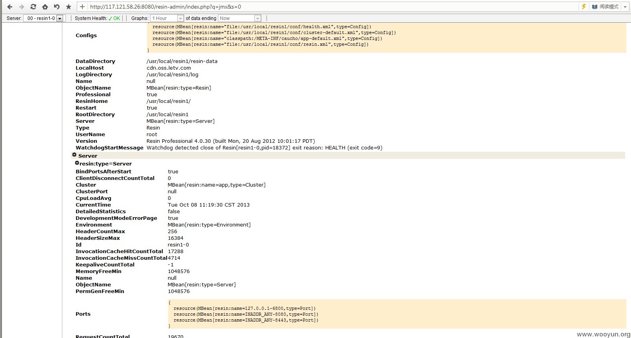Screen dimensions: 631x338
Task: Undo closed tab with restore icon
Action: (57, 7)
